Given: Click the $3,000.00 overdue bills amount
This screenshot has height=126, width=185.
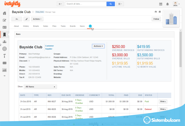Looking at the screenshot, I should 120,55.
